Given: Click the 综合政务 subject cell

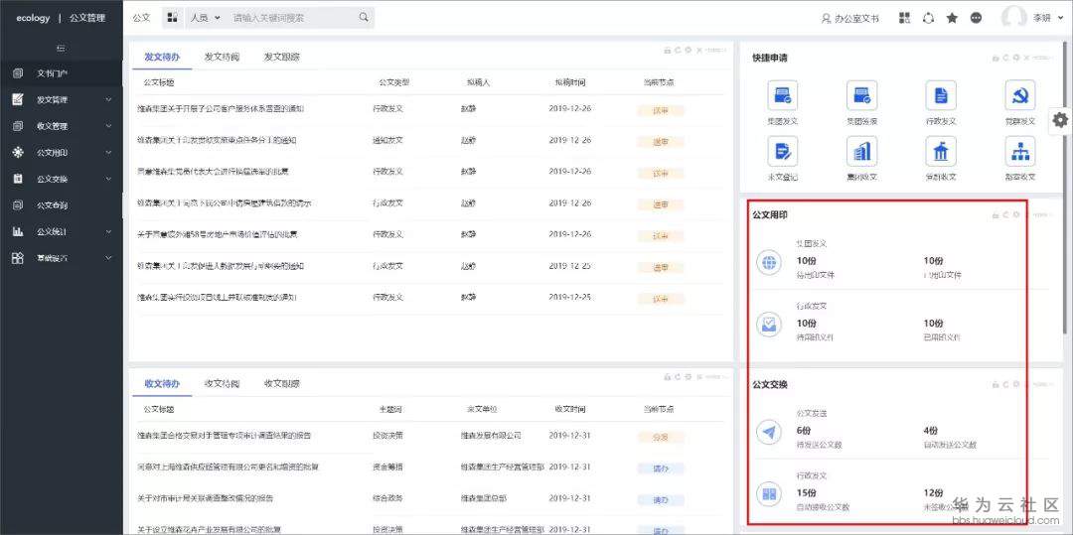Looking at the screenshot, I should [388, 498].
